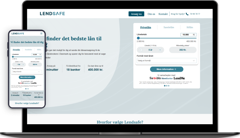This screenshot has height=138, width=240.
Task: Click the plus button beside 5 år on laptop
Action: point(160,50)
